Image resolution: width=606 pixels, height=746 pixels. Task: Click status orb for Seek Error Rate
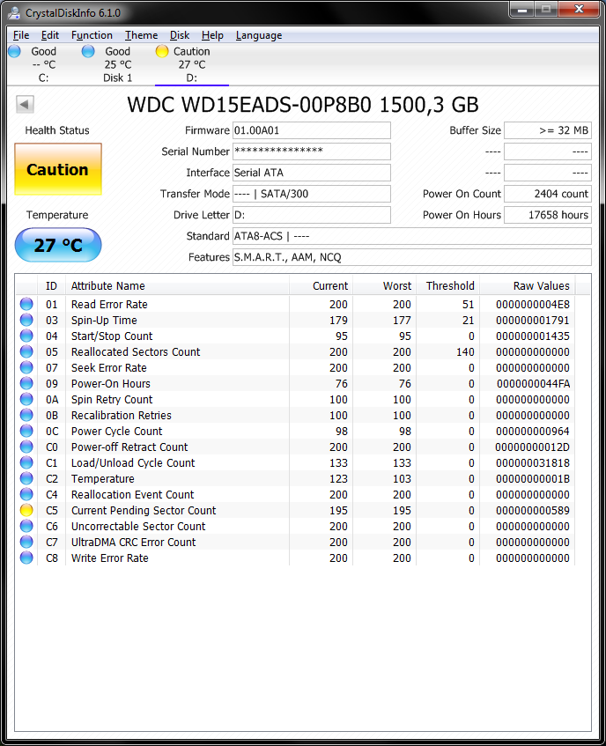click(x=26, y=367)
